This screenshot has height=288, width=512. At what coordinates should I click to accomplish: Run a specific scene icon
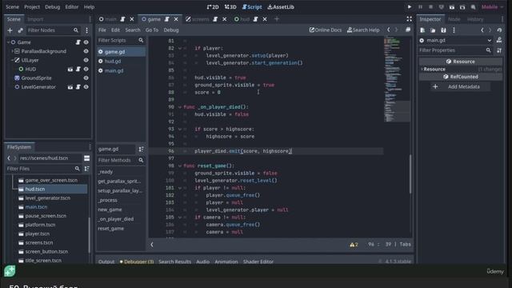[x=462, y=7]
